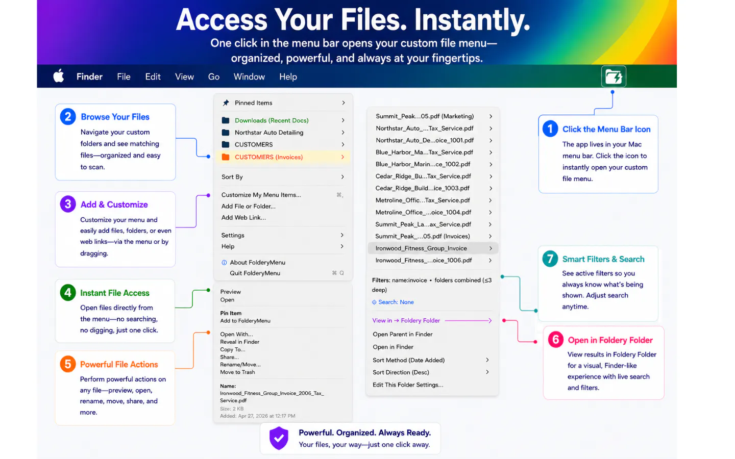Image resolution: width=735 pixels, height=459 pixels.
Task: Expand the Sort By submenu arrow
Action: click(x=342, y=177)
